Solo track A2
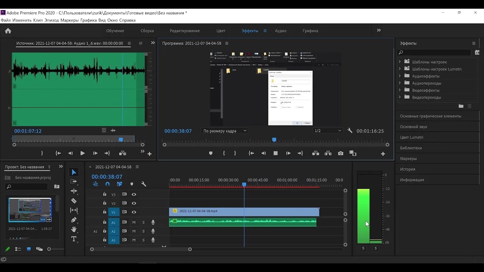484x272 pixels. click(143, 231)
